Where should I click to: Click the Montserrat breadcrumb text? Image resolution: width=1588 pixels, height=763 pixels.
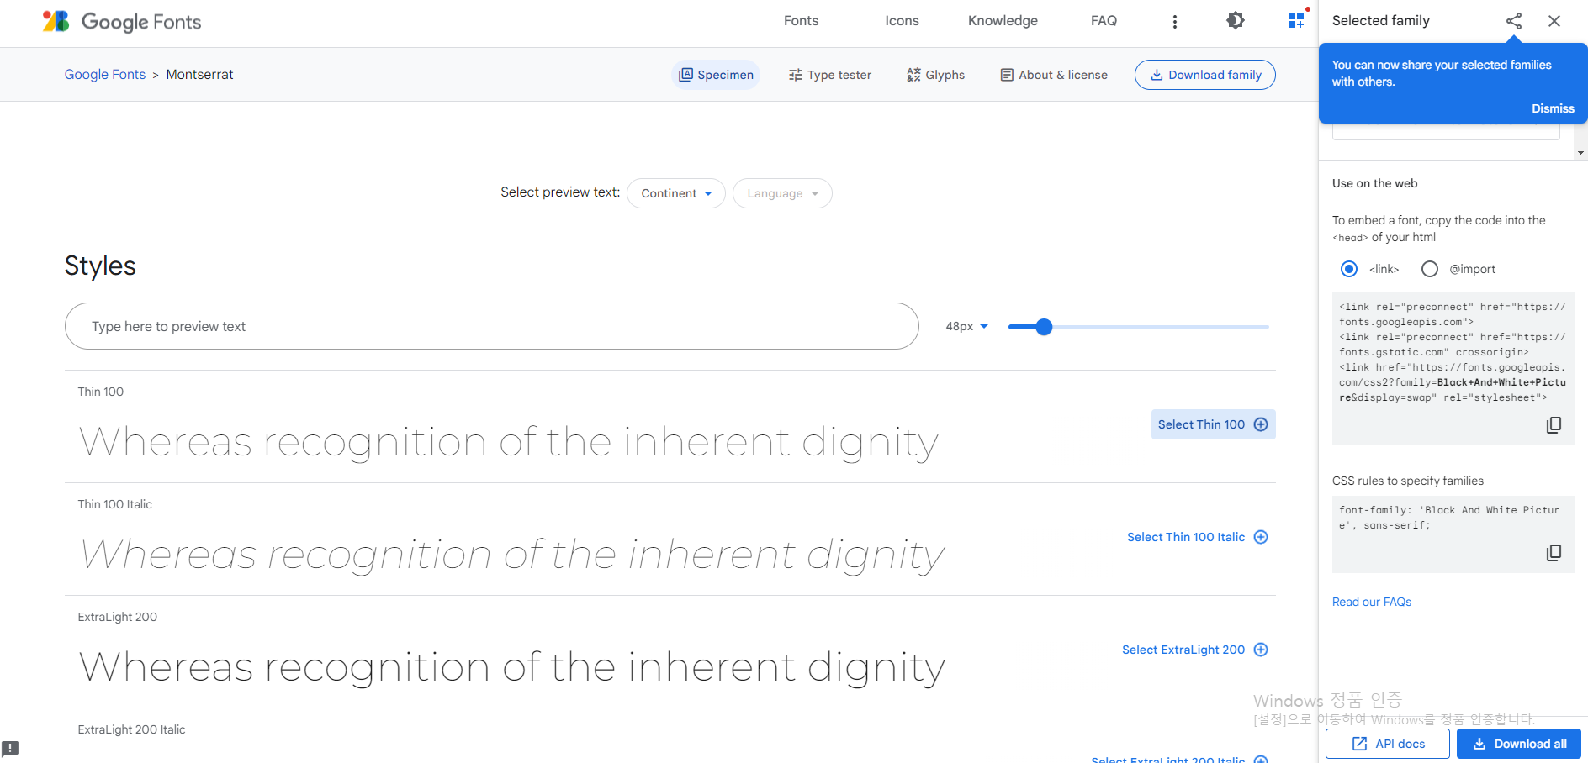tap(199, 75)
